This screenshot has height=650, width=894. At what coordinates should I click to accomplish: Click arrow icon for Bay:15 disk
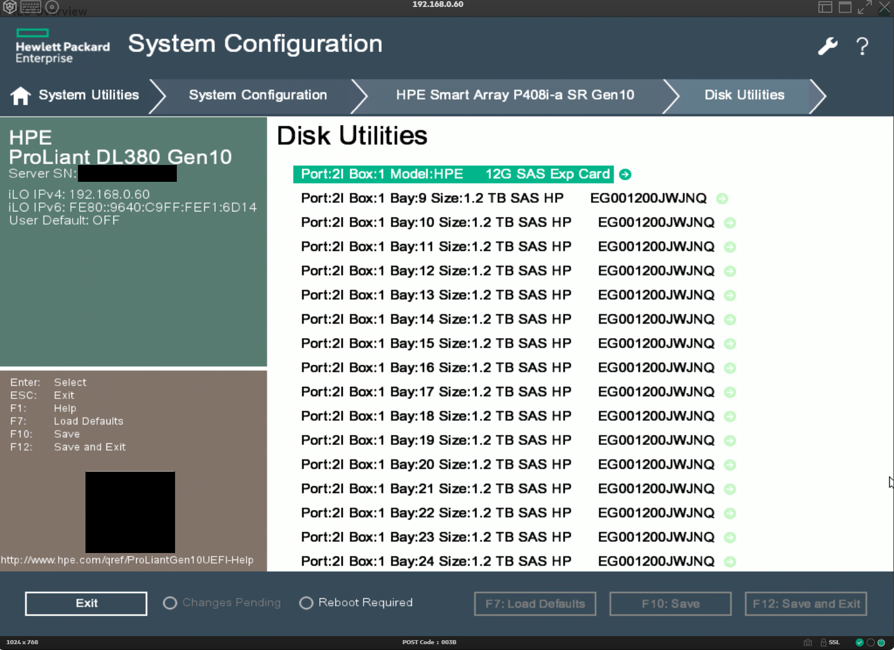pyautogui.click(x=730, y=344)
